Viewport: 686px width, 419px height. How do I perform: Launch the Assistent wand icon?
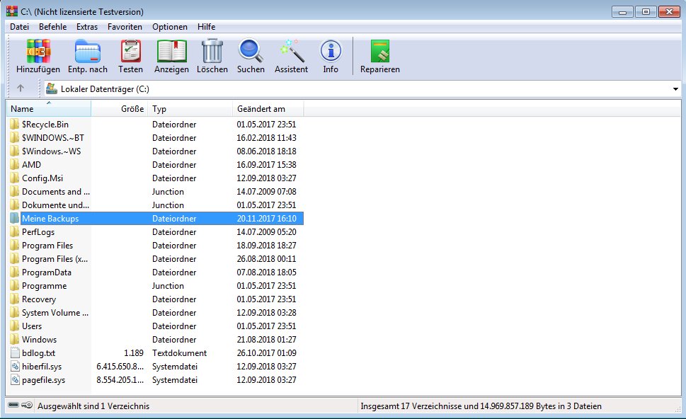click(292, 51)
